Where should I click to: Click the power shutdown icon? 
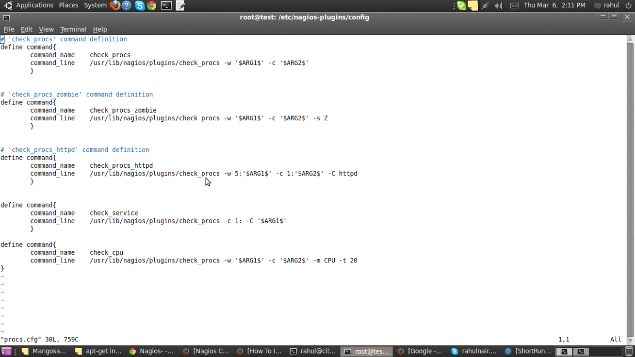coord(628,6)
